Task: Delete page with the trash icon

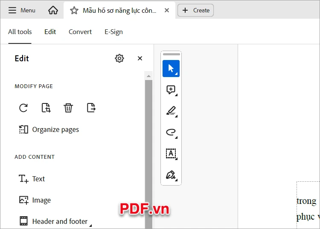Action: tap(68, 108)
